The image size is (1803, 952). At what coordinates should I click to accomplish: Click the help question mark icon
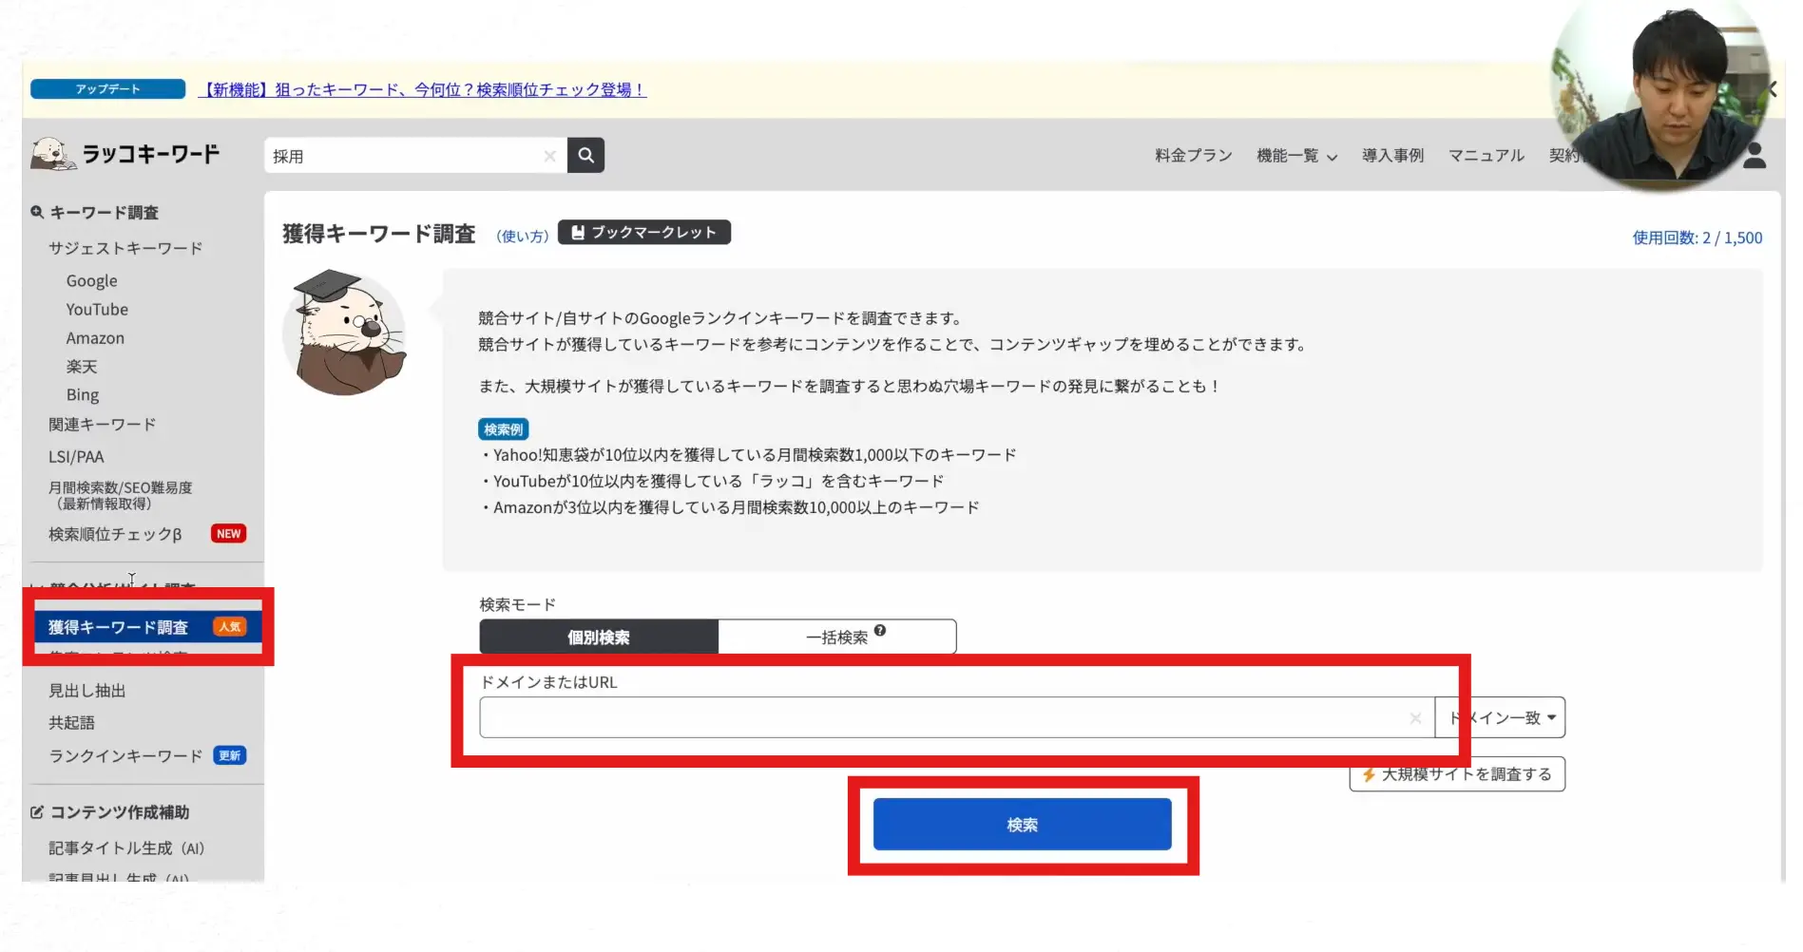coord(880,631)
